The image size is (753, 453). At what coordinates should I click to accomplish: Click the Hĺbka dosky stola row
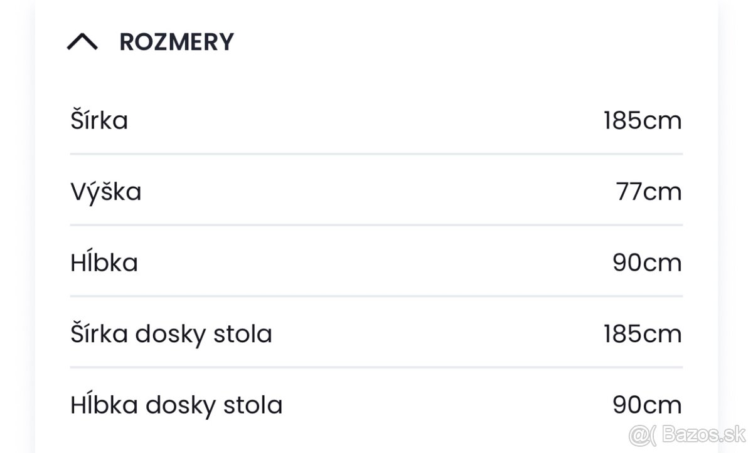click(176, 405)
